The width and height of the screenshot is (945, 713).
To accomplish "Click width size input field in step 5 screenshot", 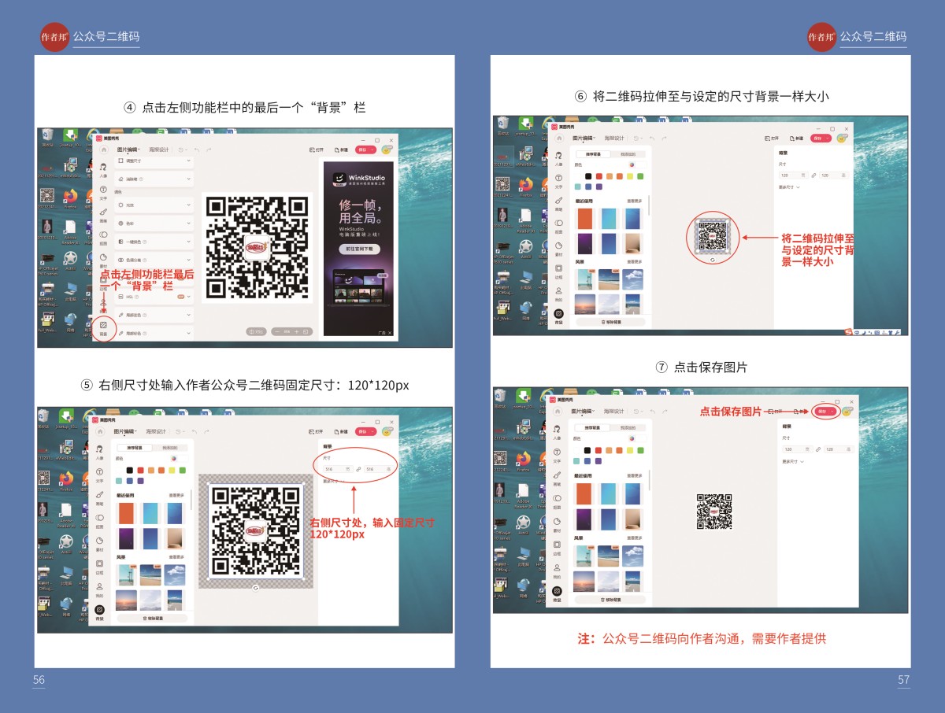I will tap(333, 469).
